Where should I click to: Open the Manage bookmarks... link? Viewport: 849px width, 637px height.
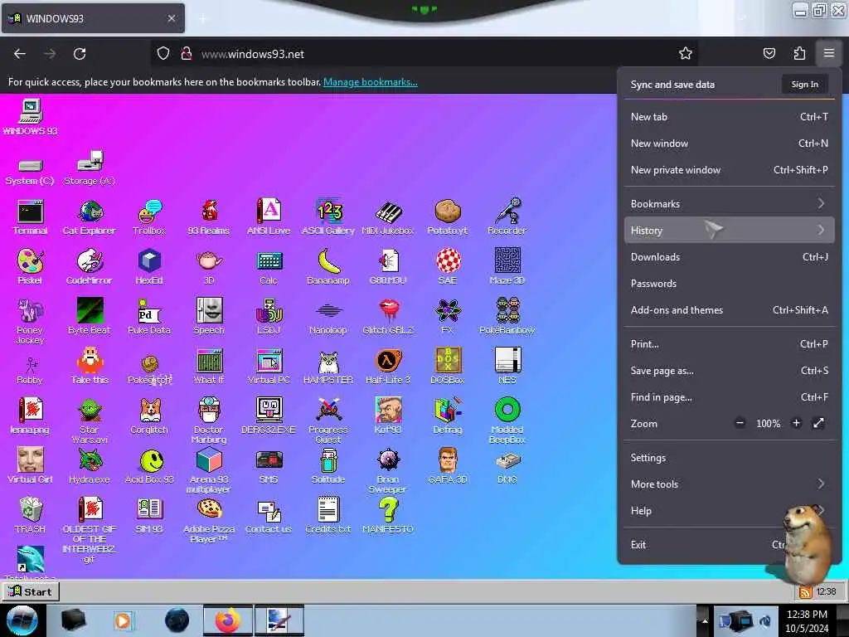point(371,82)
